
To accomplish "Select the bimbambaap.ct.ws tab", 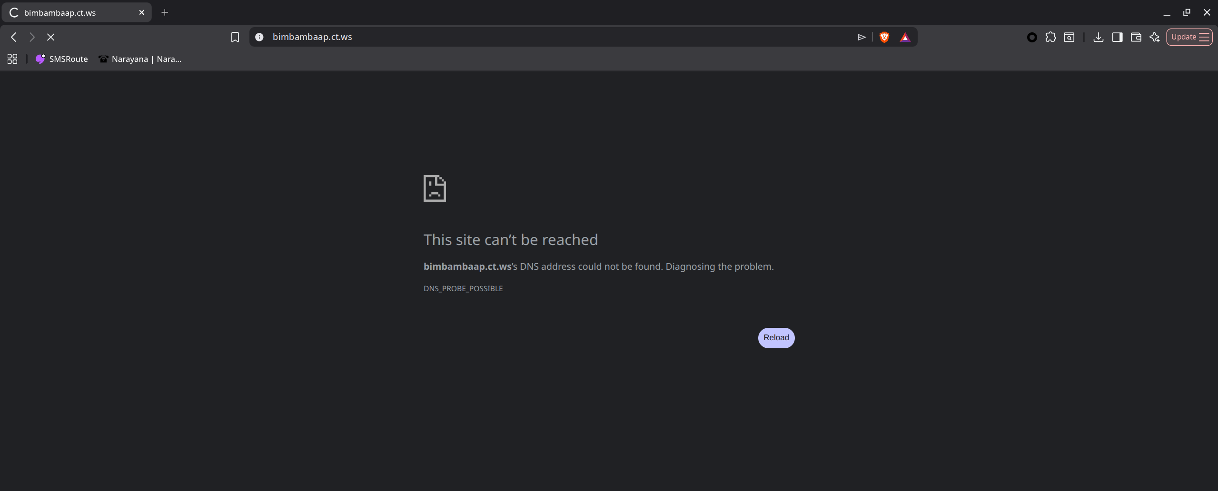I will [77, 12].
